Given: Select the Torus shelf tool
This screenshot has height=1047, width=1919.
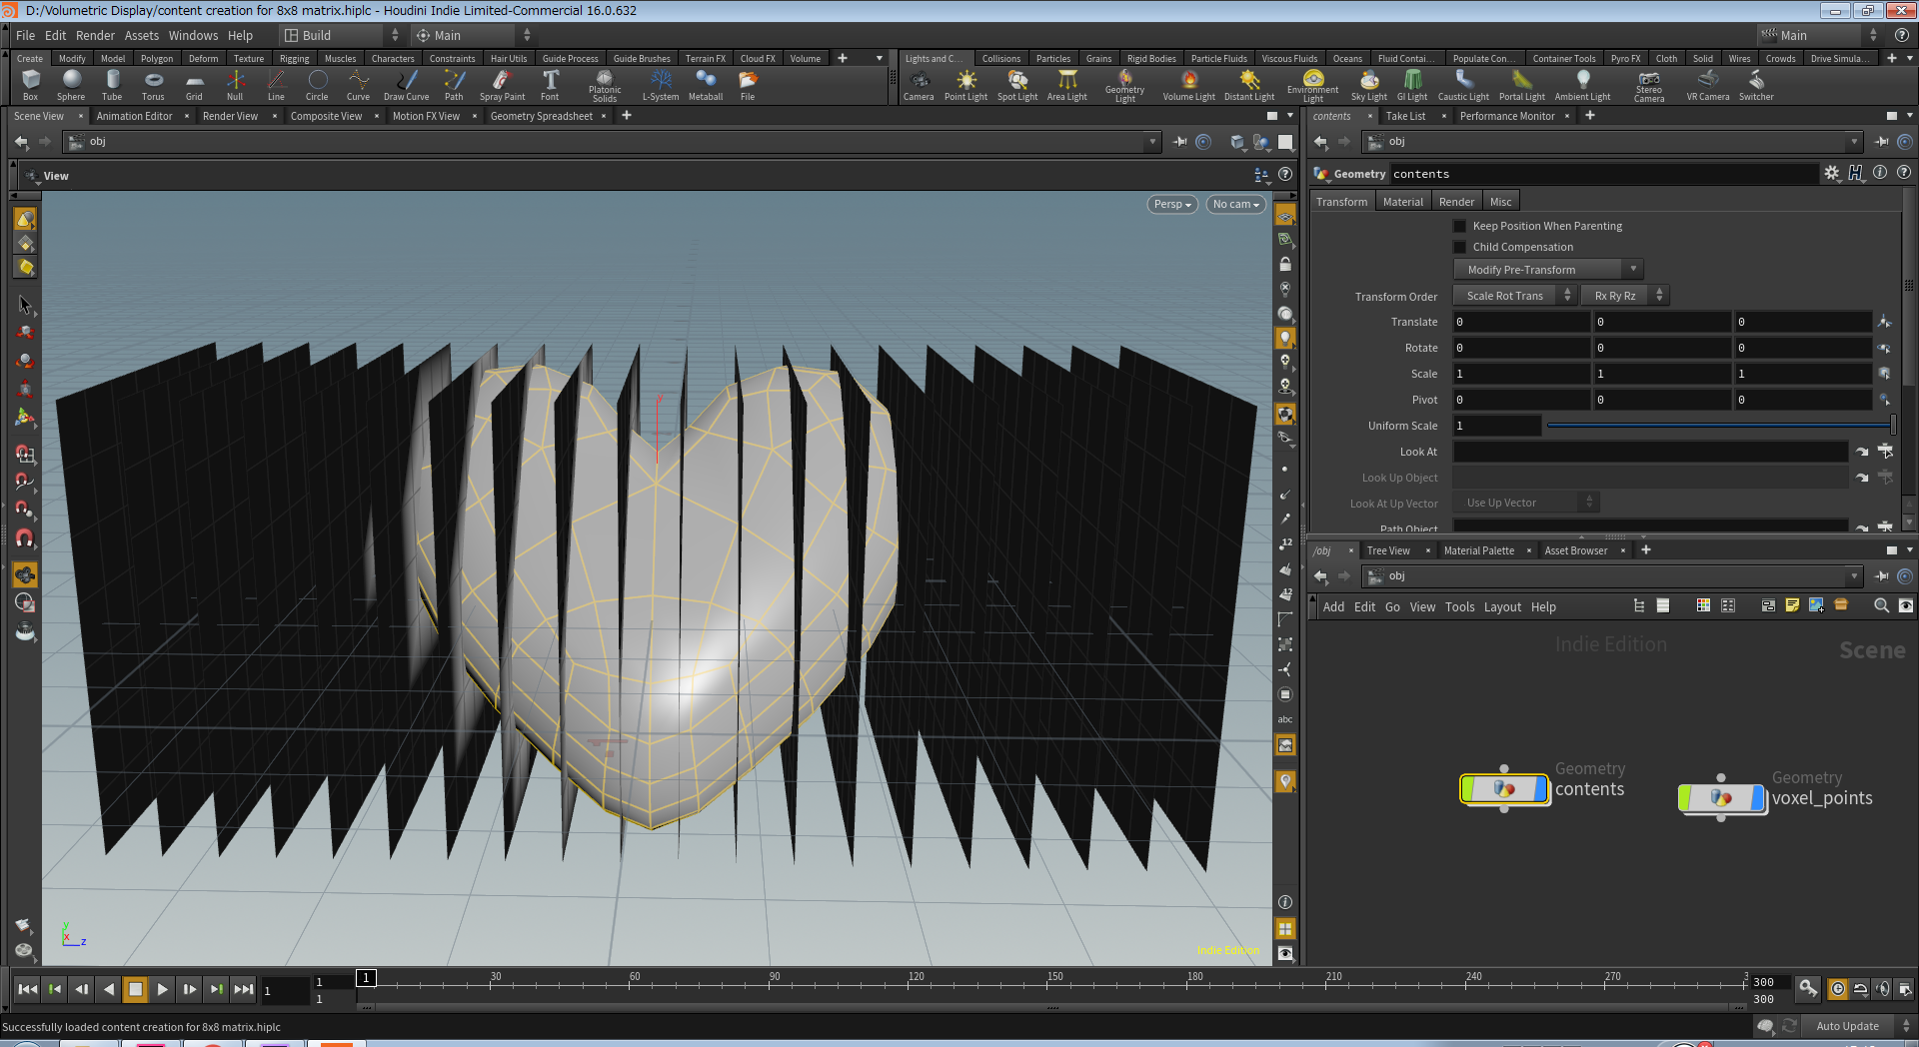Looking at the screenshot, I should coord(153,85).
